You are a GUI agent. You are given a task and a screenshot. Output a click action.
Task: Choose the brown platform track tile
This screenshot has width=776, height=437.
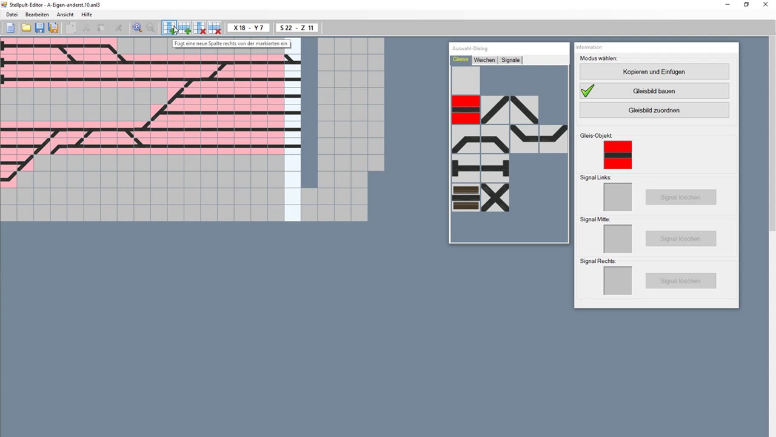pyautogui.click(x=466, y=198)
